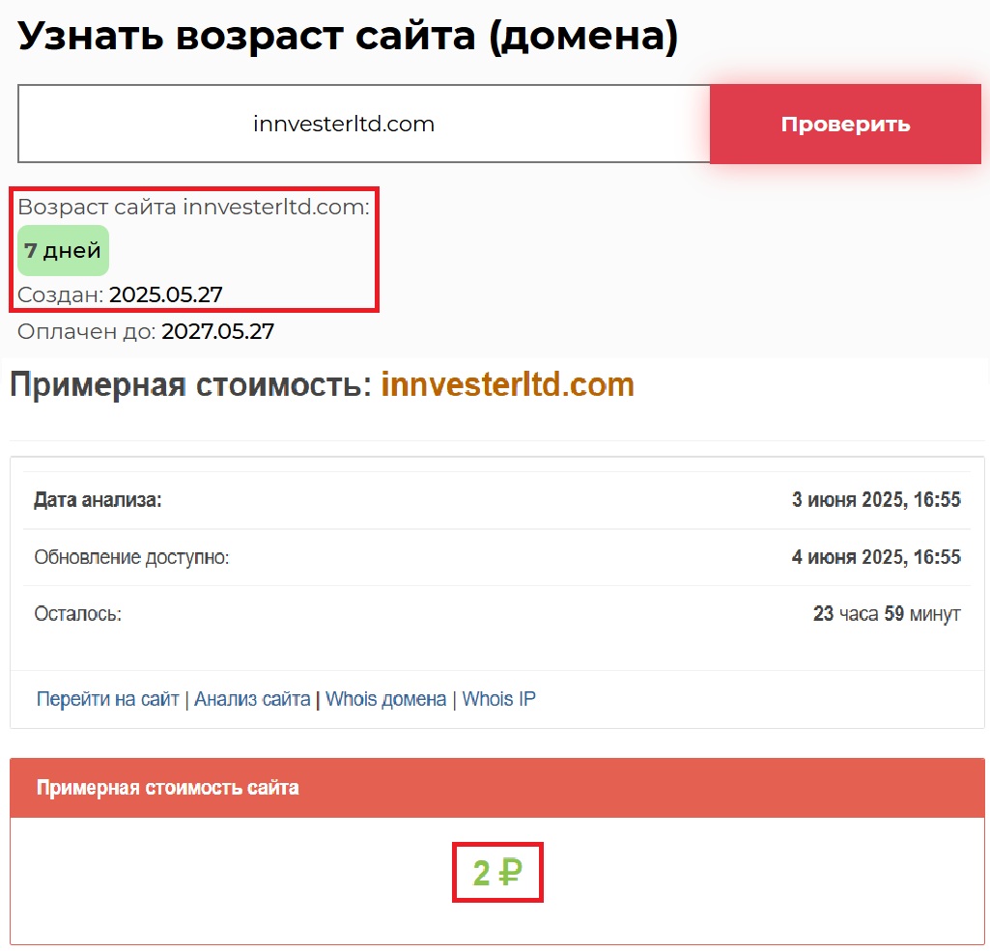Click the Обновление доступно row label

tap(131, 557)
